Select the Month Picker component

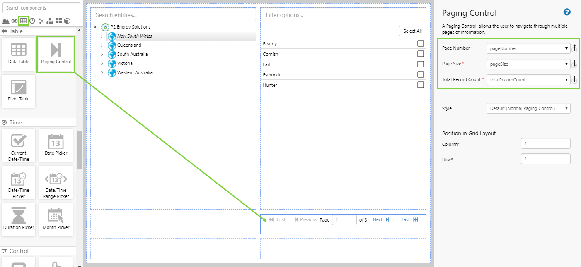pyautogui.click(x=56, y=219)
